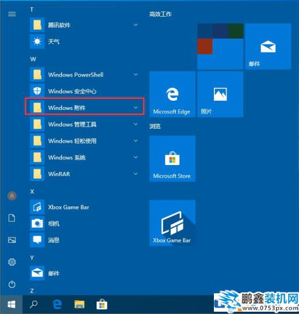The height and width of the screenshot is (314, 299).
Task: Open the Settings gear icon
Action: [12, 262]
